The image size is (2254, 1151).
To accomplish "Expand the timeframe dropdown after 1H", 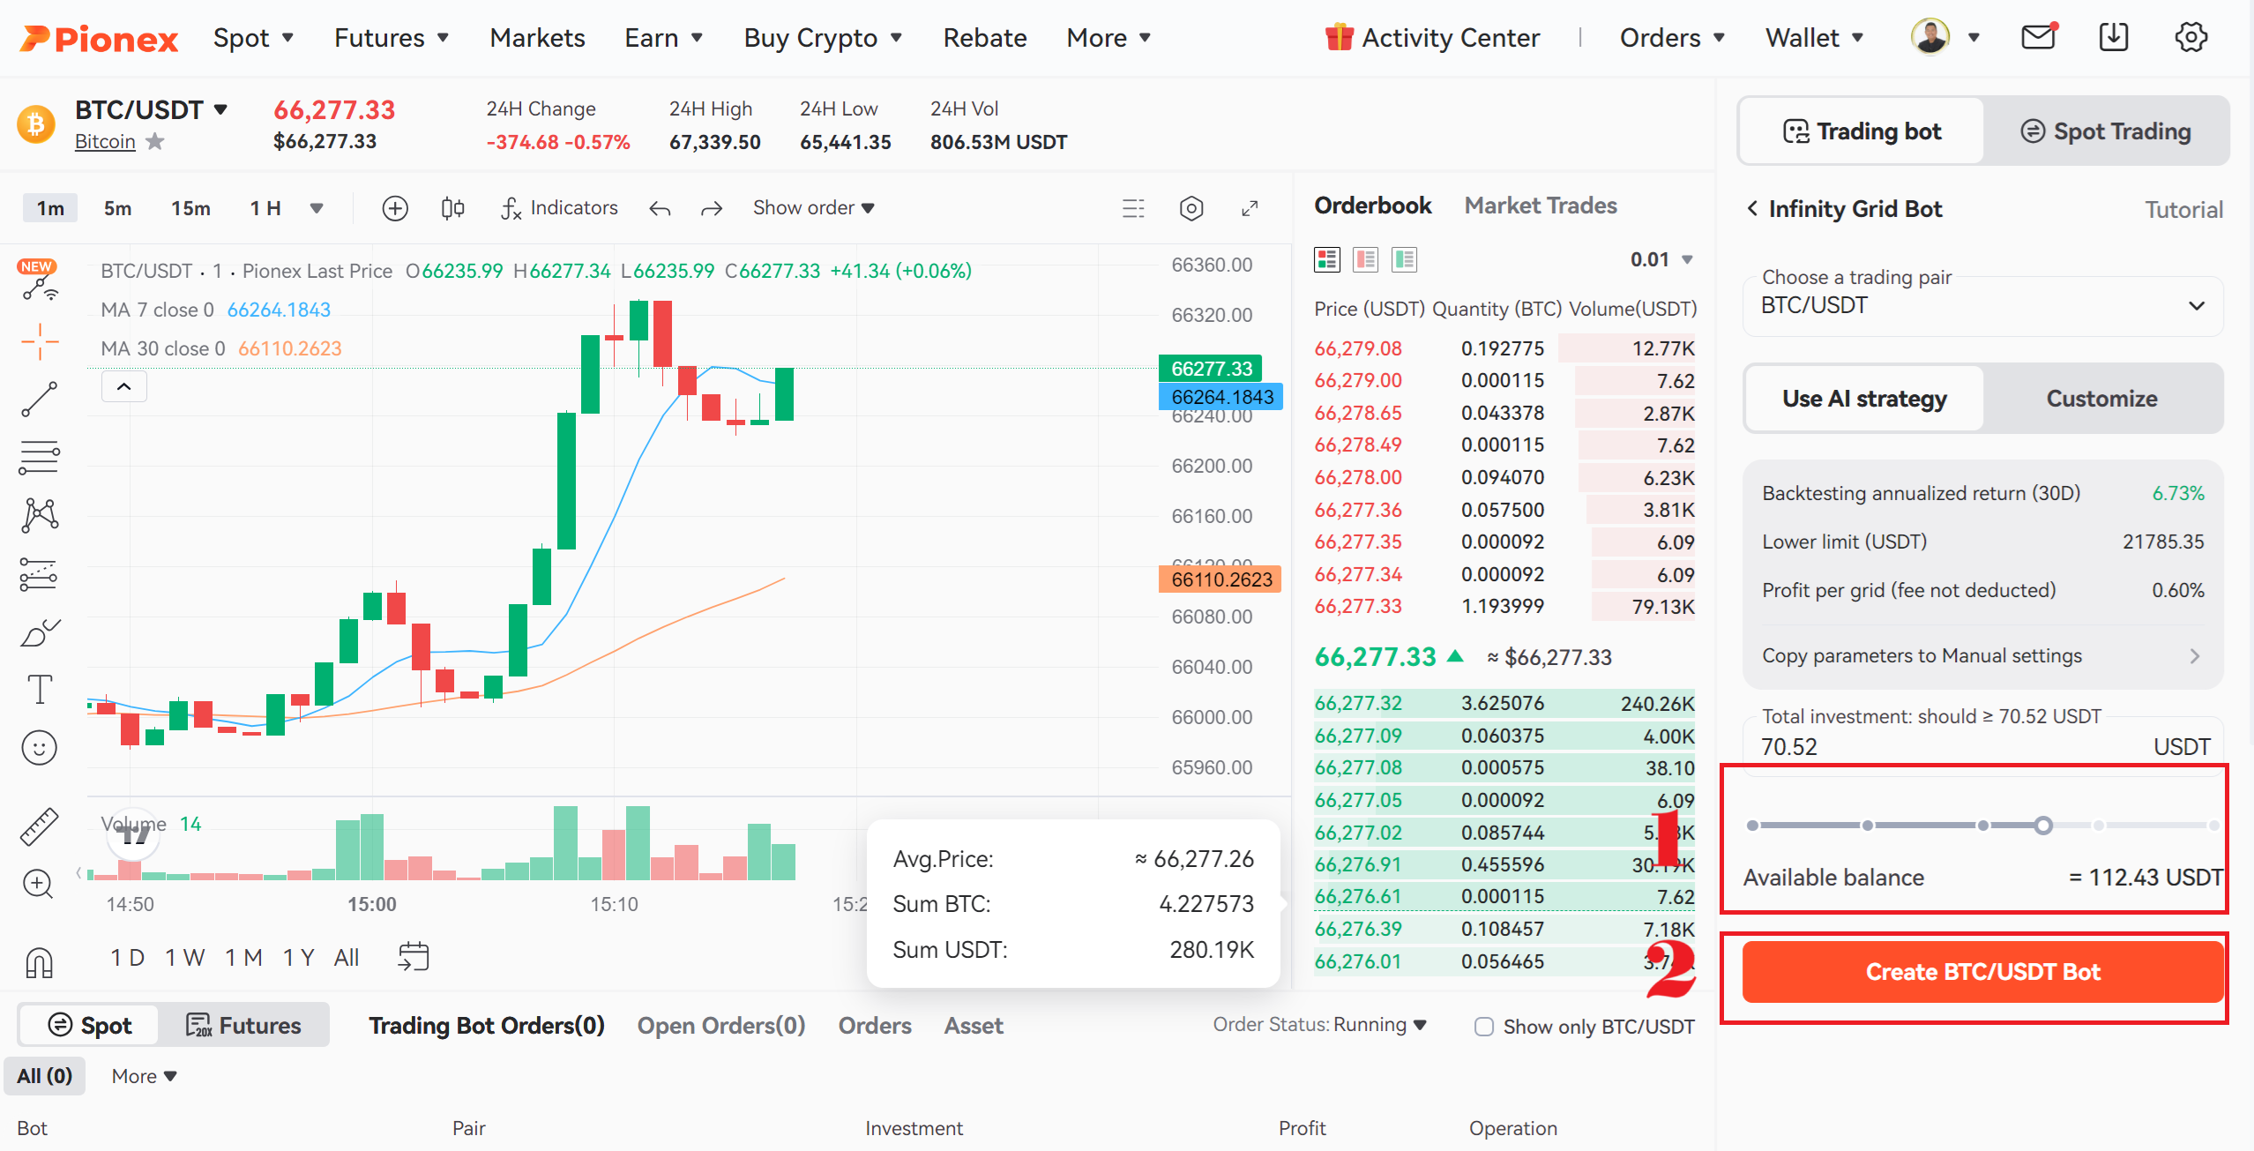I will tap(317, 209).
